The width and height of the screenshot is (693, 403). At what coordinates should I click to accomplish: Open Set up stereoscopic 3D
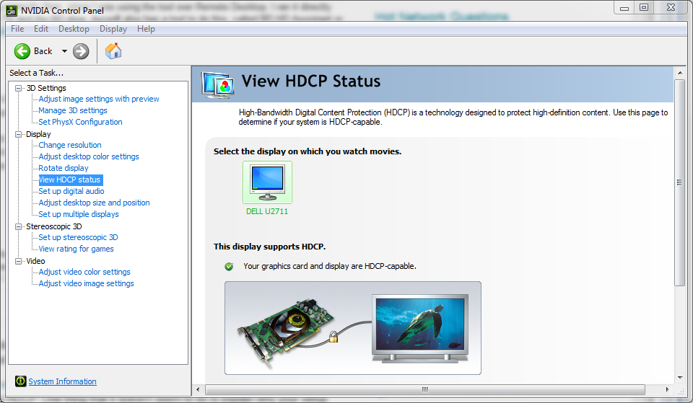78,237
